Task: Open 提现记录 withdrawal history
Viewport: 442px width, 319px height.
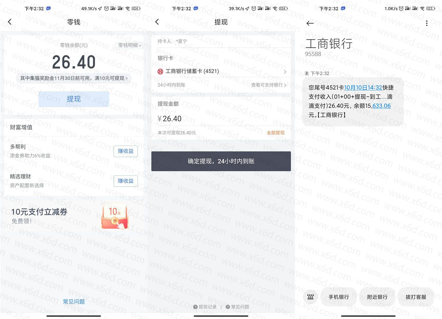Action: [205, 307]
